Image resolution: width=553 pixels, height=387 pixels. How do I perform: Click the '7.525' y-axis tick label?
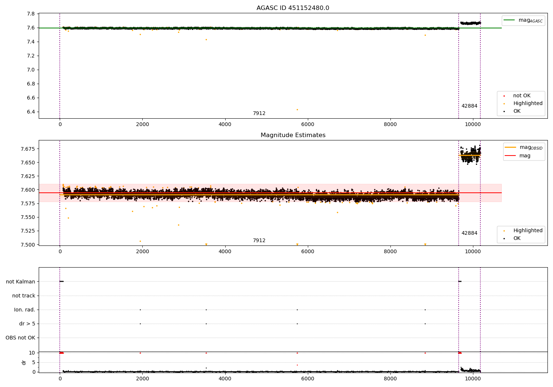[28, 231]
